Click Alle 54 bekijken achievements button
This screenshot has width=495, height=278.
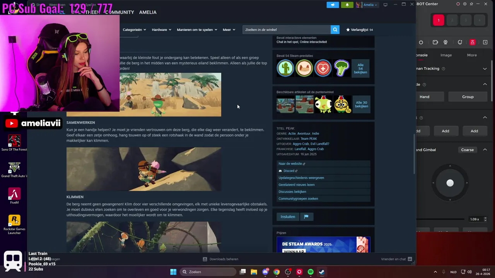pyautogui.click(x=360, y=69)
